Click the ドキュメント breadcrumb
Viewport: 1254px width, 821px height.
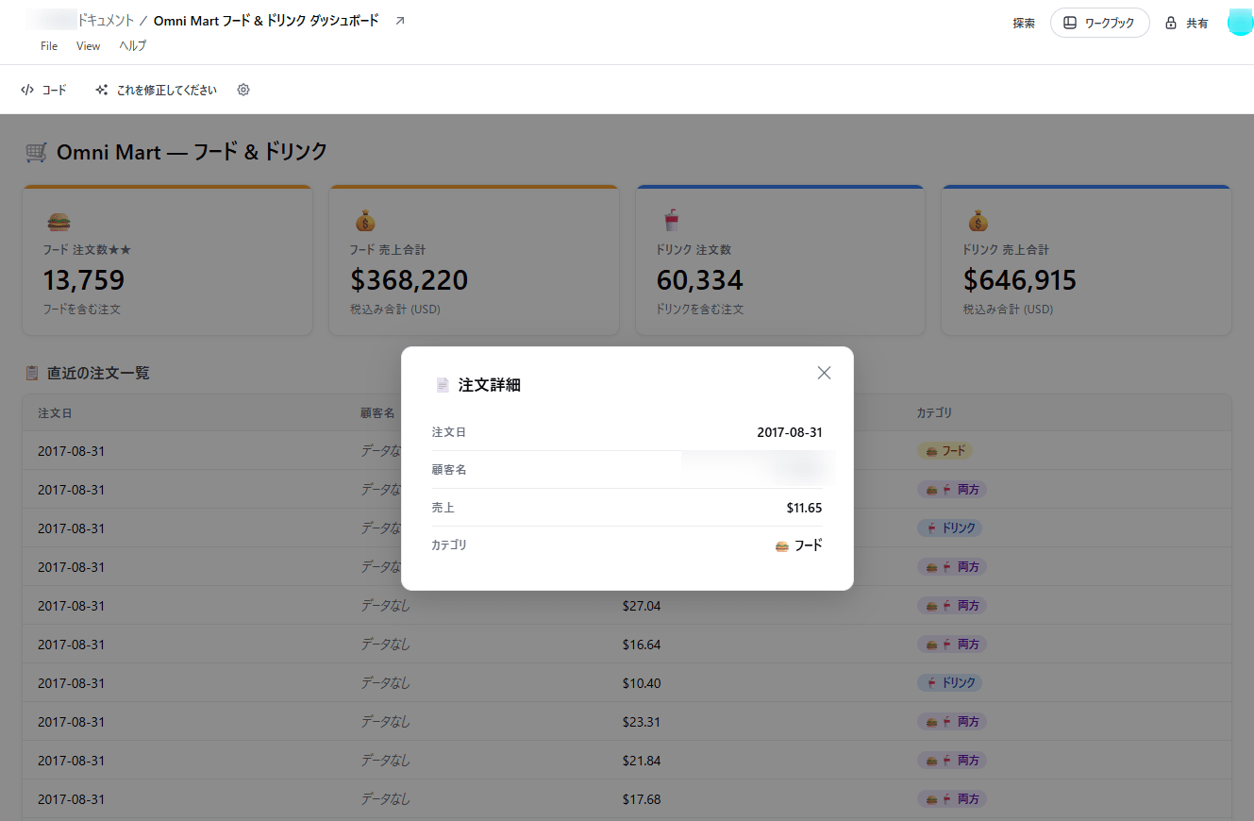(x=106, y=20)
